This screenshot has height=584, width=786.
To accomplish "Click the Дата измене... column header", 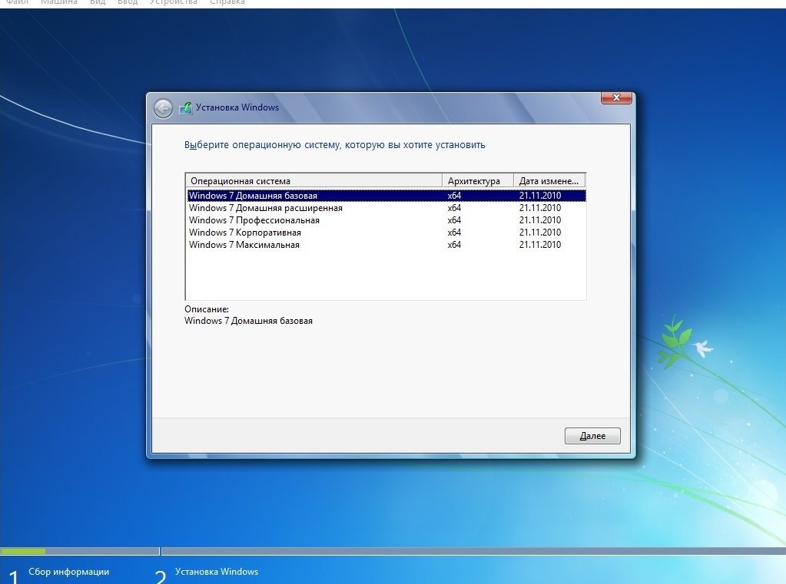I will (x=549, y=181).
